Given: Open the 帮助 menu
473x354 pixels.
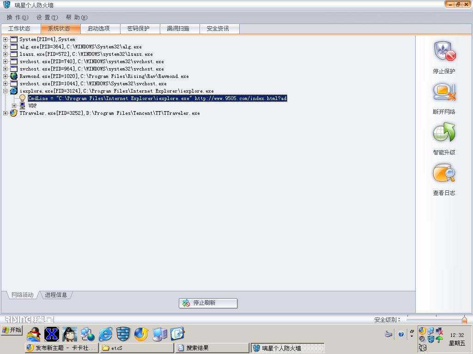Looking at the screenshot, I should [77, 18].
